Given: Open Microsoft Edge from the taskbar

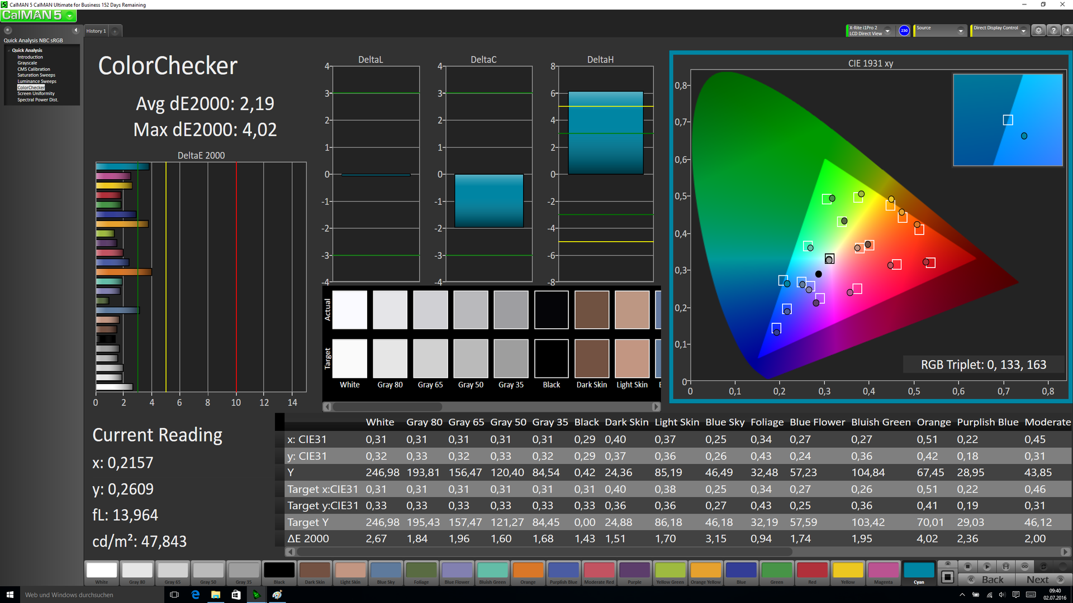Looking at the screenshot, I should [195, 595].
